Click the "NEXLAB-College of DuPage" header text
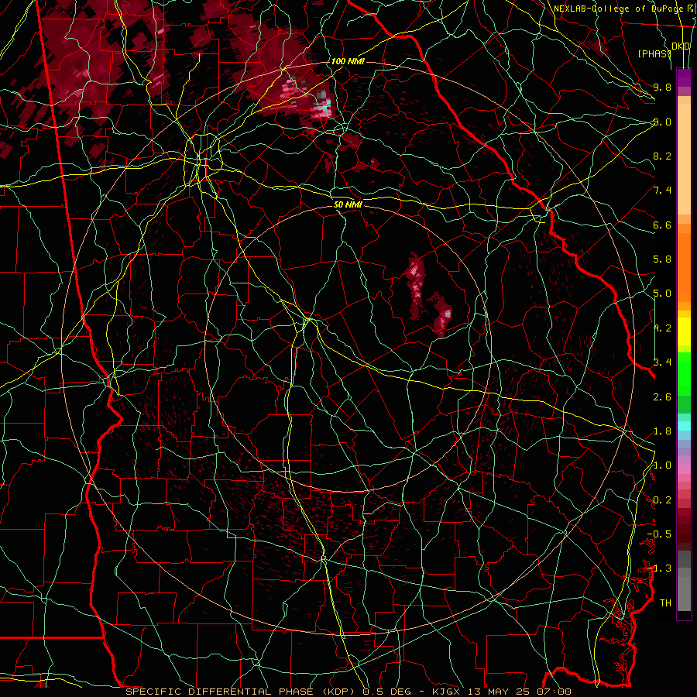Screen dimensions: 697x697 click(618, 9)
